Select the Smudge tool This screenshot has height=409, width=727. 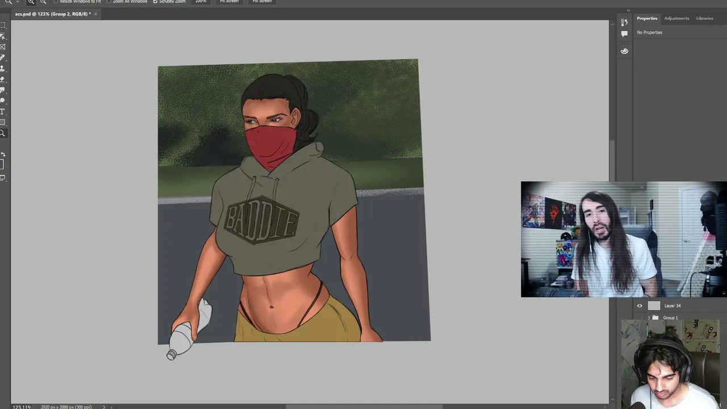[3, 90]
